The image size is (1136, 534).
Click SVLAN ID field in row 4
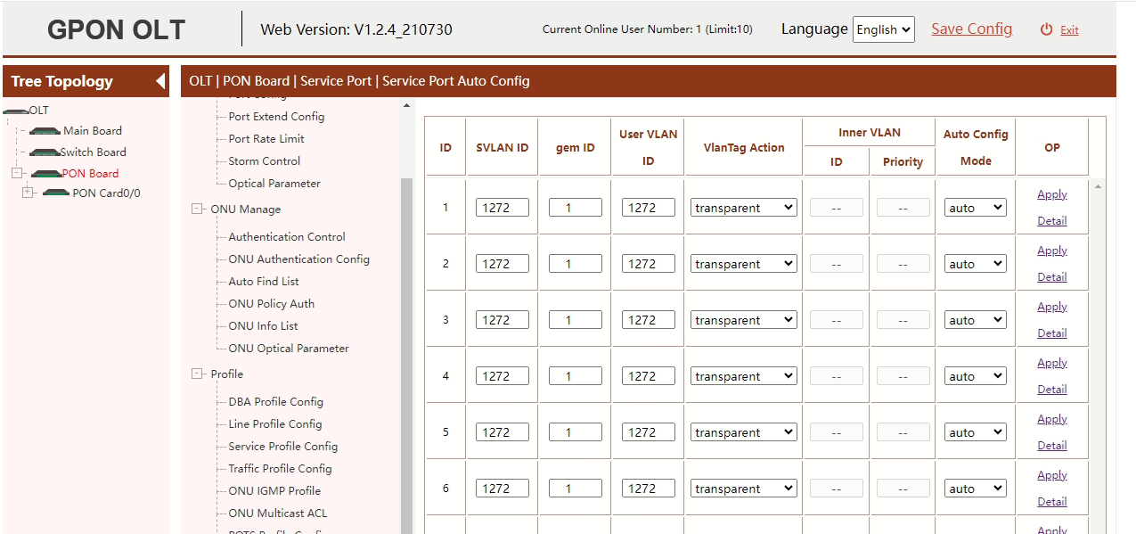pos(503,376)
